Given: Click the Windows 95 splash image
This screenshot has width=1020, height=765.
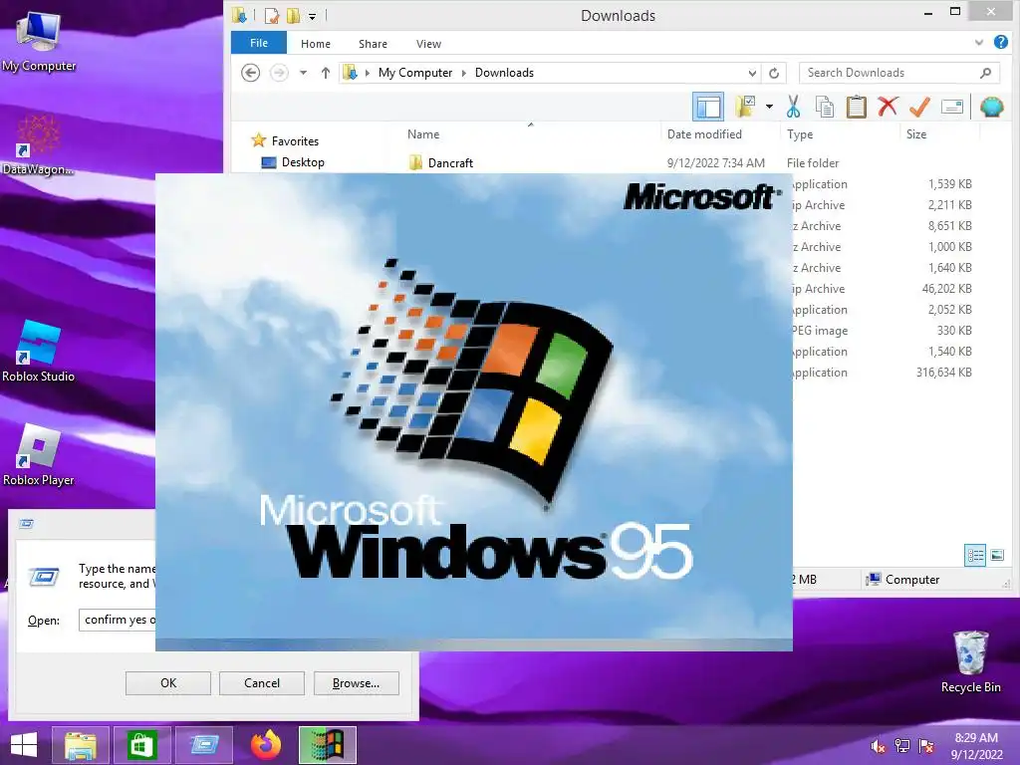Looking at the screenshot, I should 473,411.
